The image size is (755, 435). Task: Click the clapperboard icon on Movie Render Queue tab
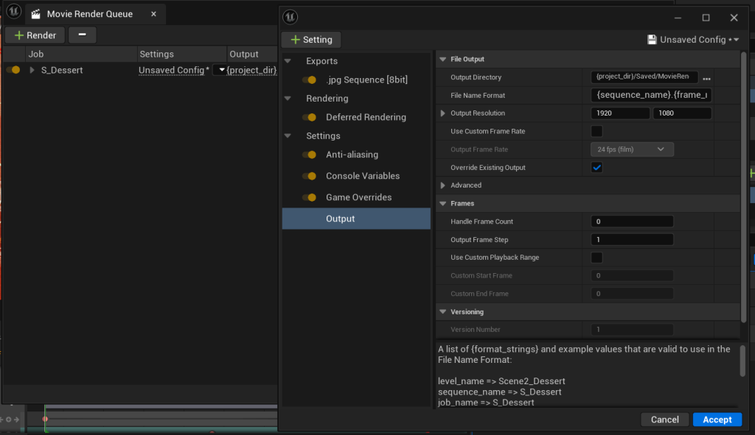pos(35,14)
